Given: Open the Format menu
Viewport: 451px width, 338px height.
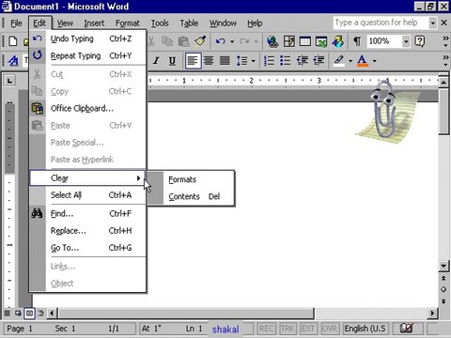Looking at the screenshot, I should coord(128,23).
